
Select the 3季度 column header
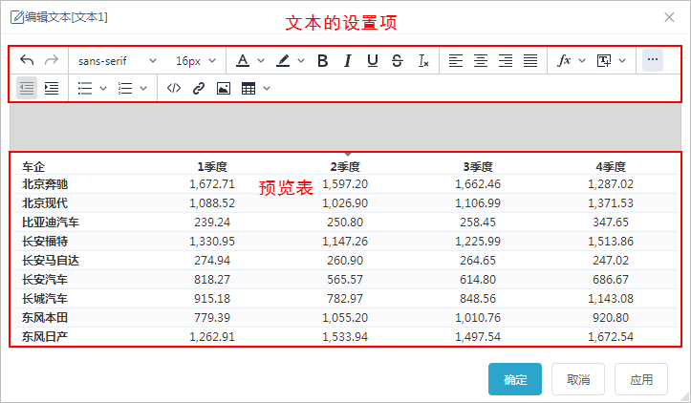(478, 166)
